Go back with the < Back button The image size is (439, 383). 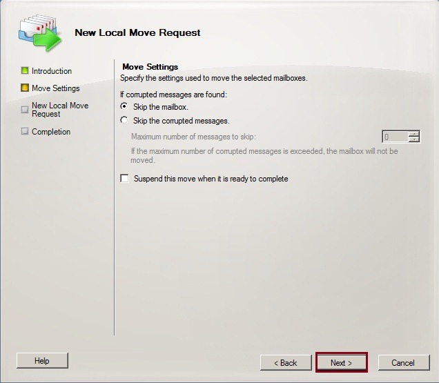click(285, 362)
